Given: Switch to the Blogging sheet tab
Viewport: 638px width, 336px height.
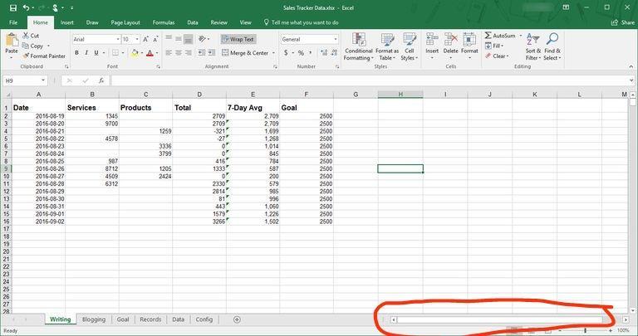Looking at the screenshot, I should point(93,319).
